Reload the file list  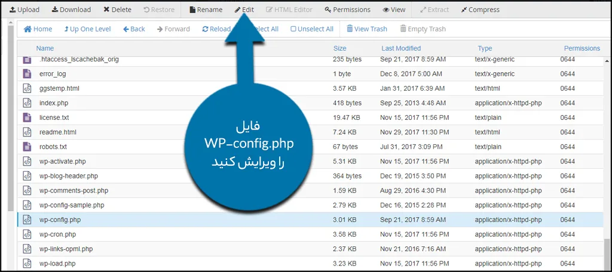tap(216, 29)
